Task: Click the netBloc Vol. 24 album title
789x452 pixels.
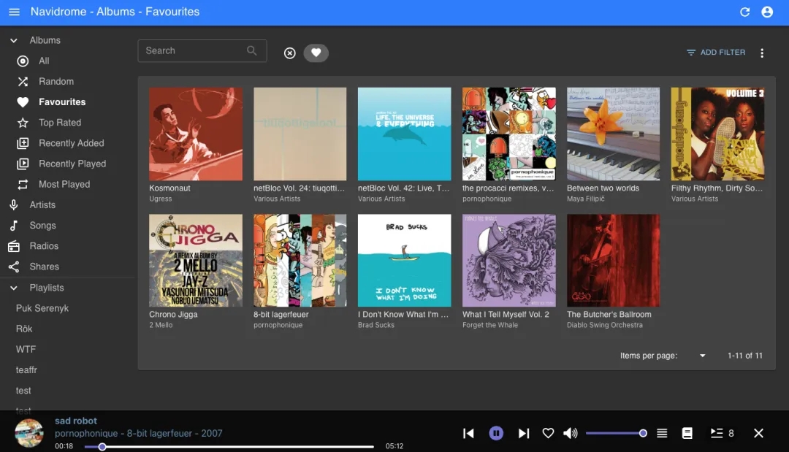Action: (300, 188)
